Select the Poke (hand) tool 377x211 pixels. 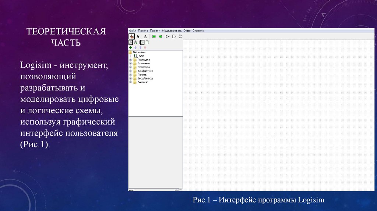point(131,36)
